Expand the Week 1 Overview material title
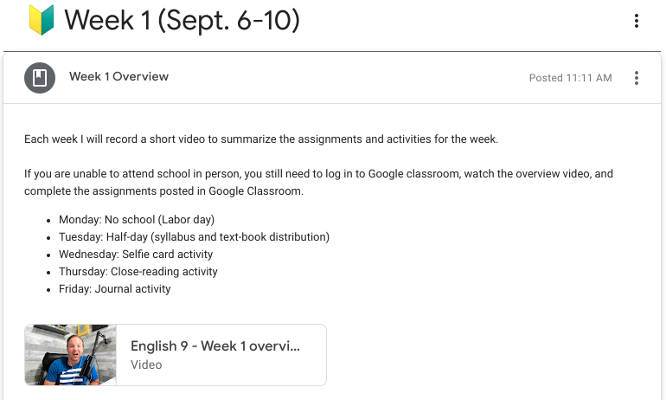 point(119,76)
